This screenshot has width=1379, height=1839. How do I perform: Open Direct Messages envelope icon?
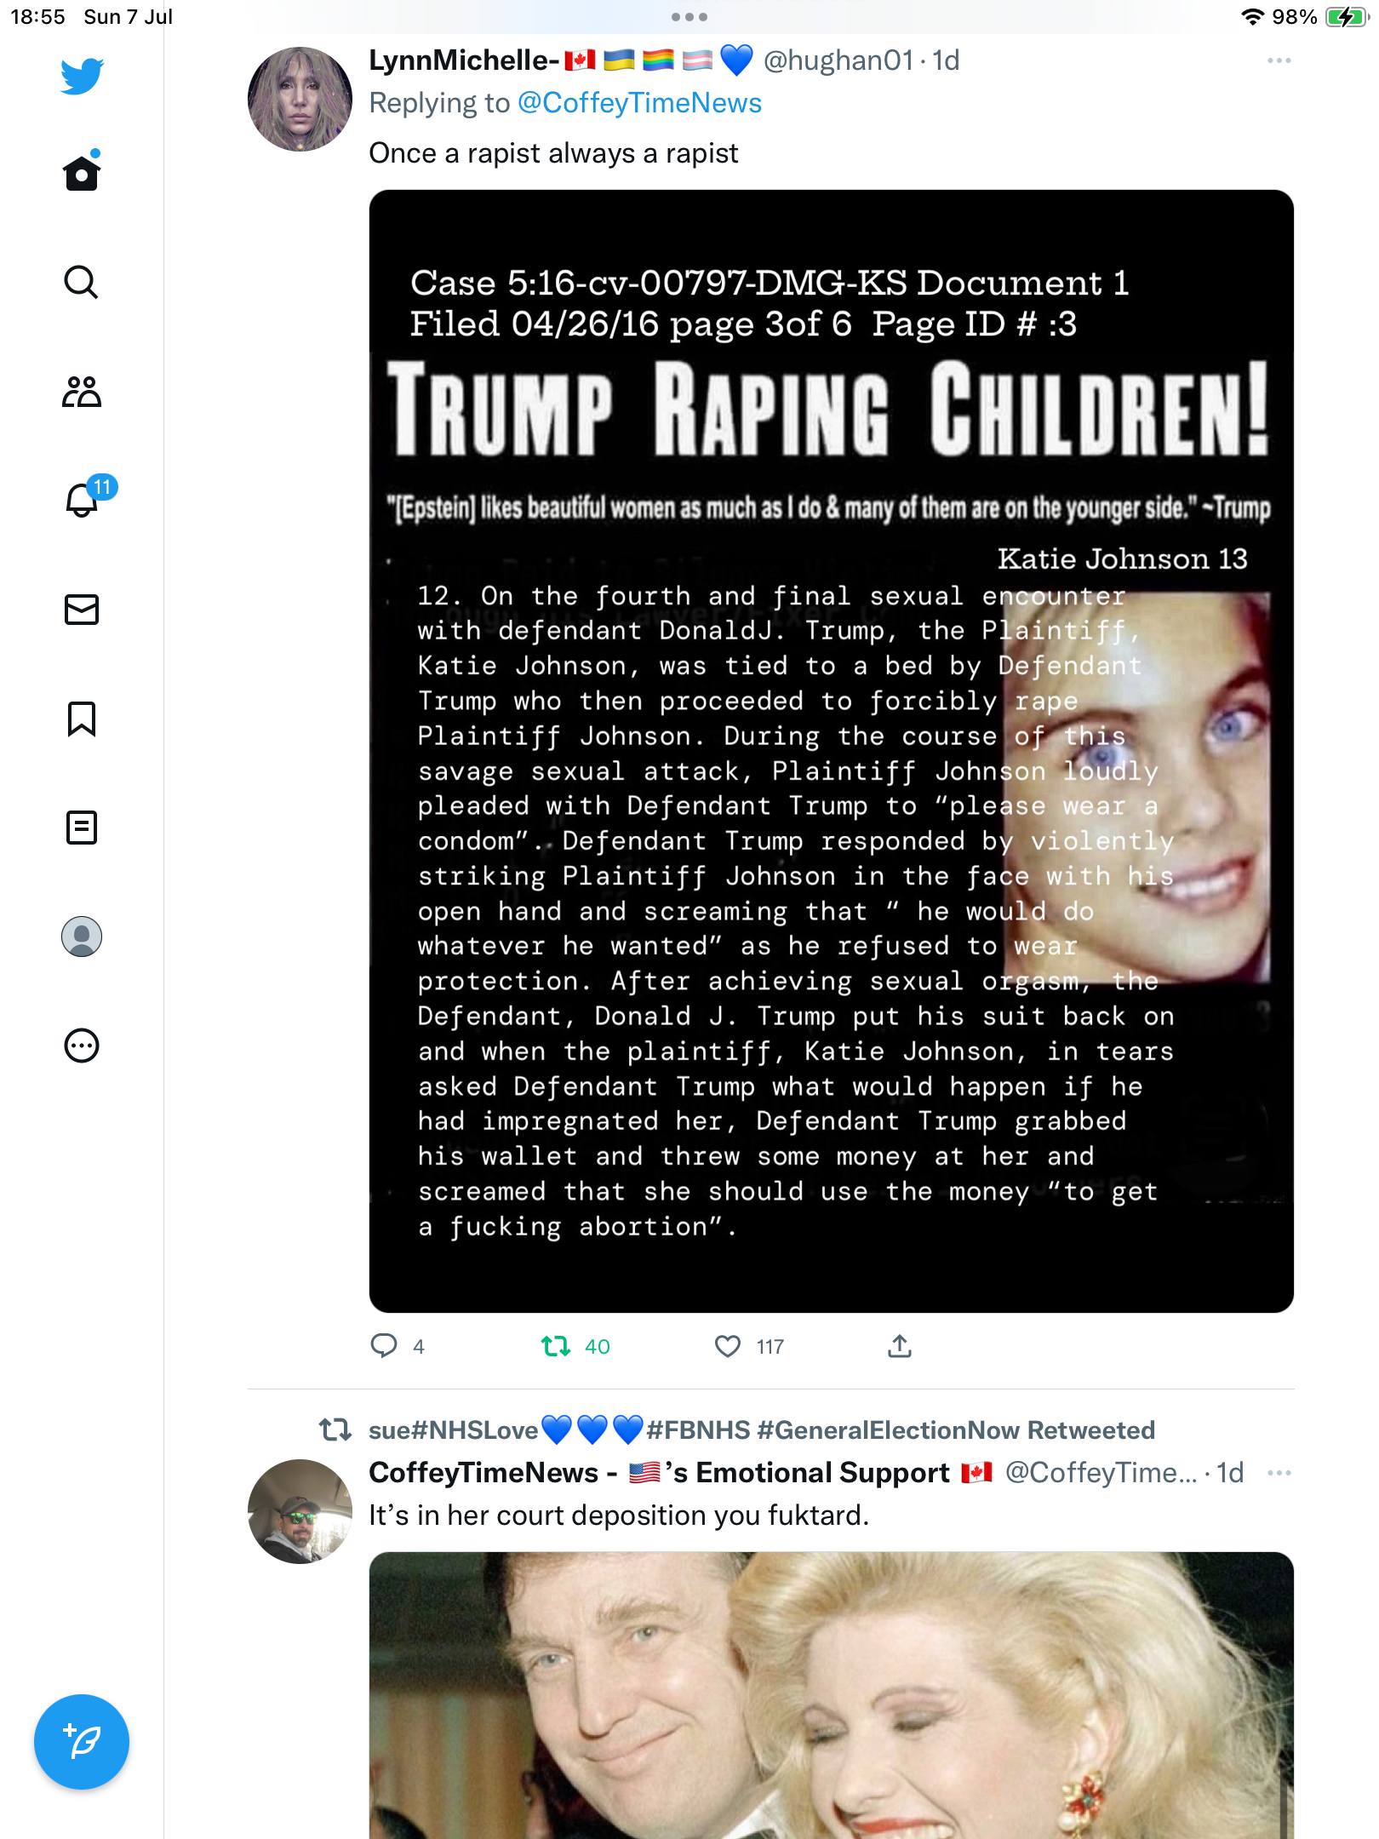[82, 610]
